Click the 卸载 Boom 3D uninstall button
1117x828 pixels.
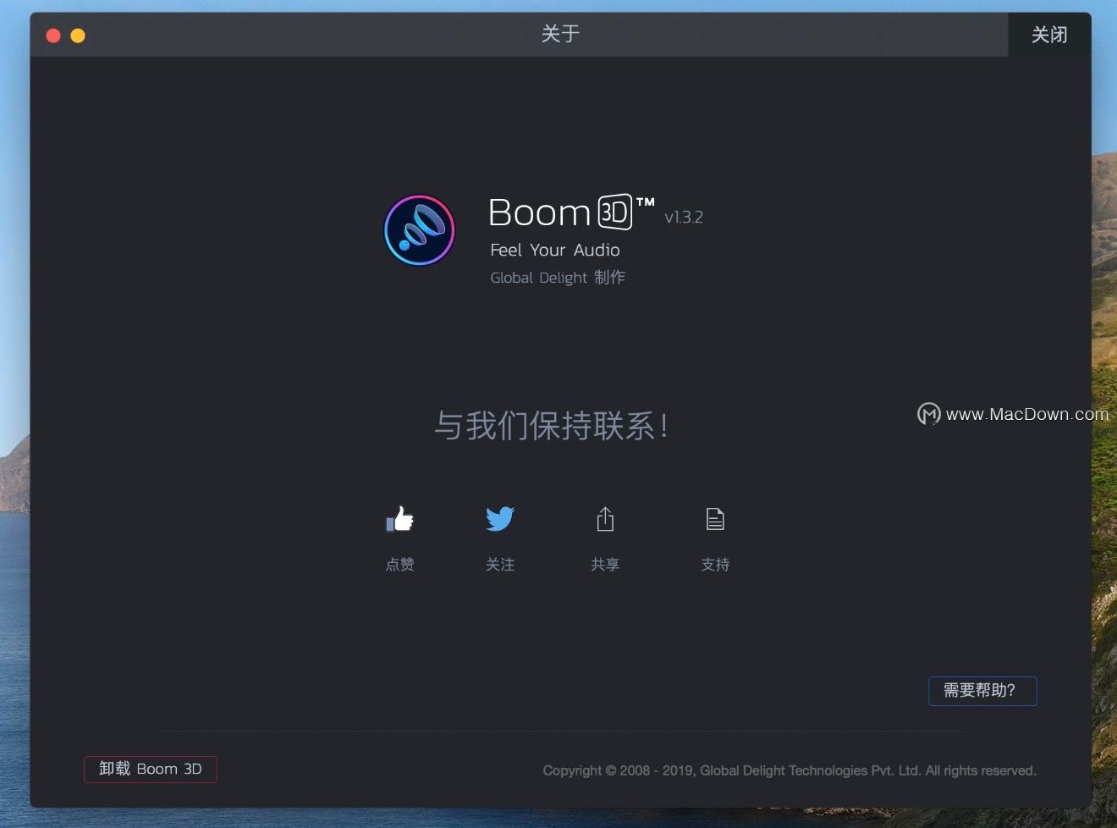click(x=150, y=769)
